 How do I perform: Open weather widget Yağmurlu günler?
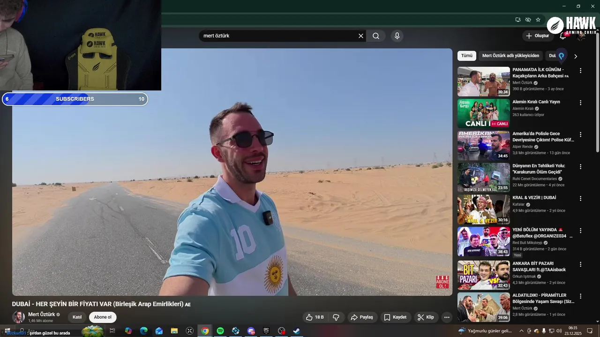pos(485,331)
